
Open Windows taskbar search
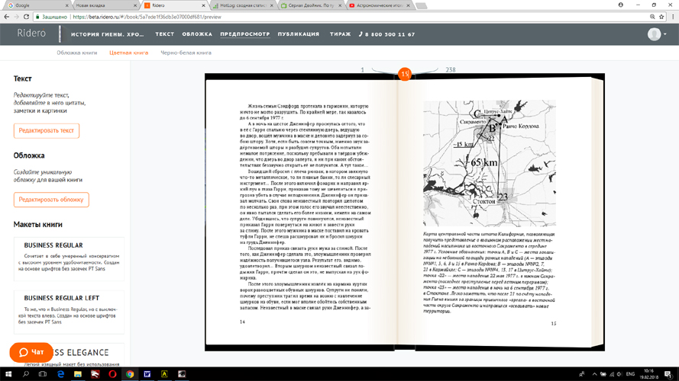click(x=25, y=374)
